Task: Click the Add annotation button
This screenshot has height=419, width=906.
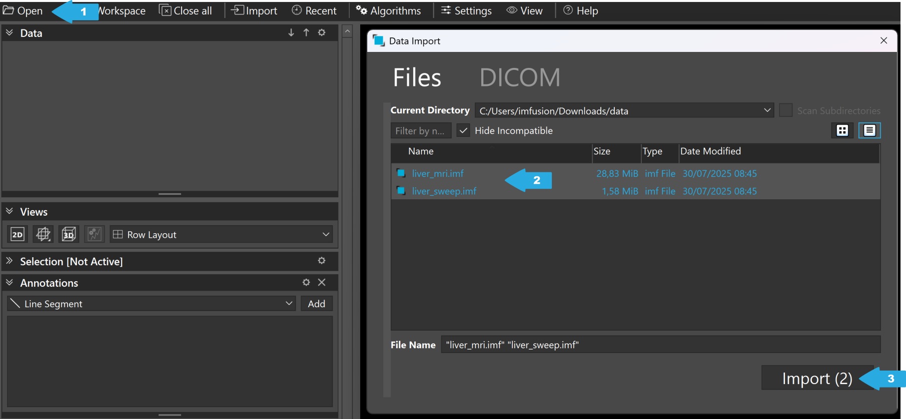Action: (x=316, y=304)
